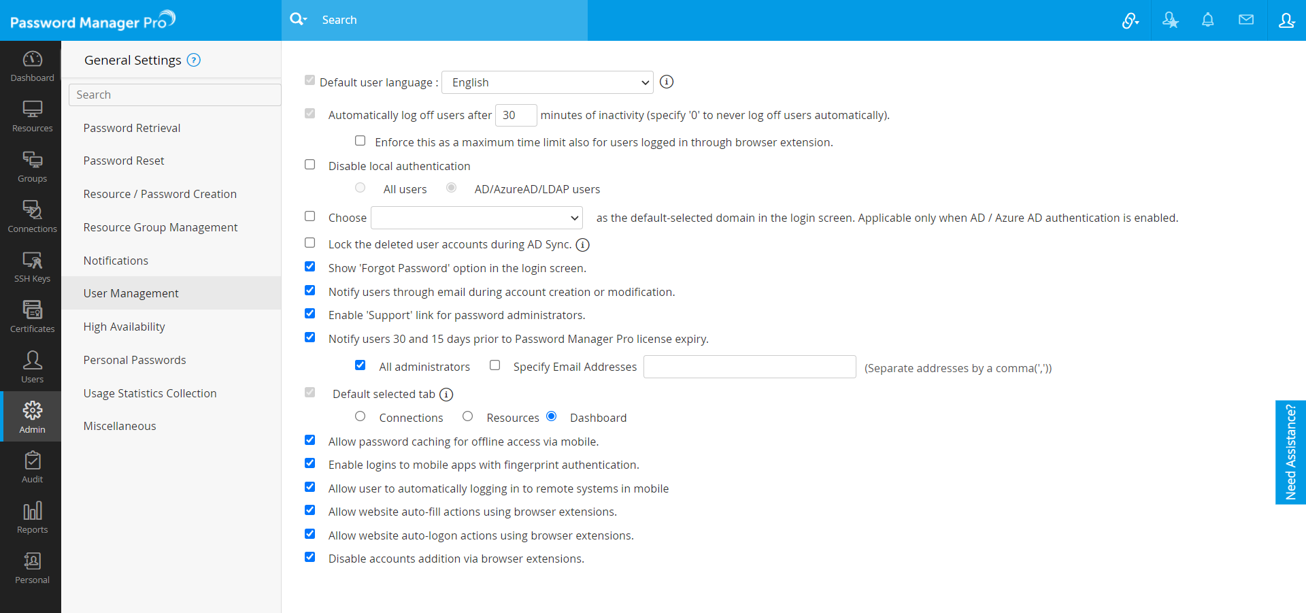This screenshot has height=613, width=1306.
Task: Uncheck Show 'Forgot Password' option checkbox
Action: tap(310, 267)
